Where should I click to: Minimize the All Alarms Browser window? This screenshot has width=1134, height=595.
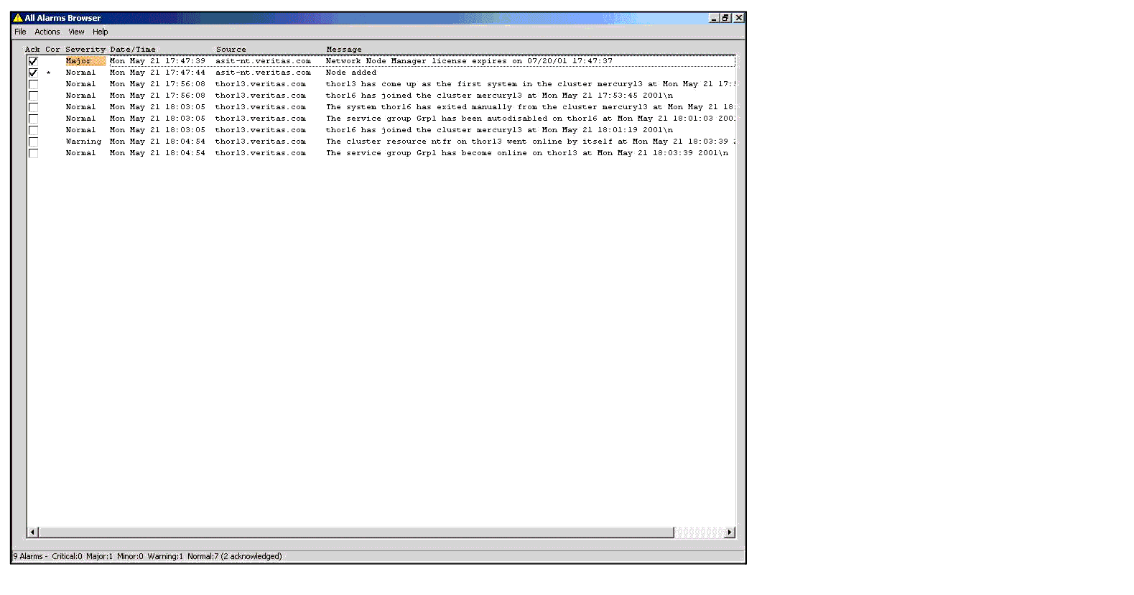pos(714,18)
